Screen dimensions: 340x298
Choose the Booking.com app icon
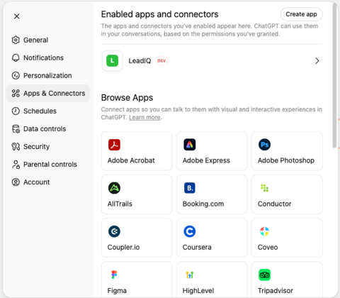click(x=190, y=188)
